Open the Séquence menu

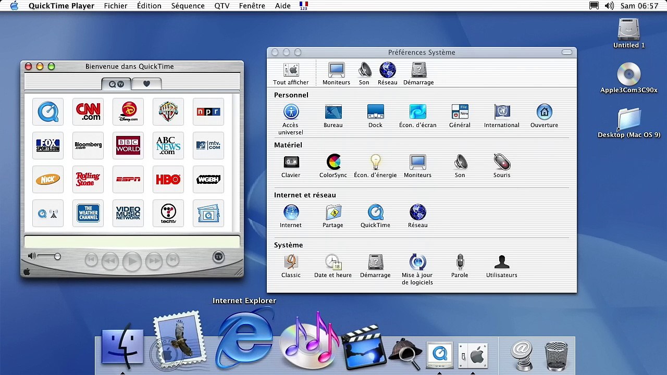tap(188, 6)
